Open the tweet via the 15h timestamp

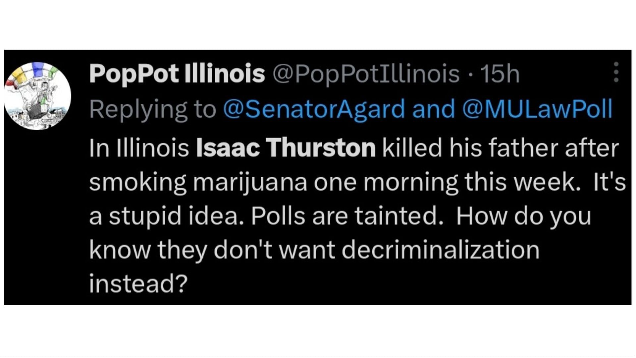[x=500, y=74]
